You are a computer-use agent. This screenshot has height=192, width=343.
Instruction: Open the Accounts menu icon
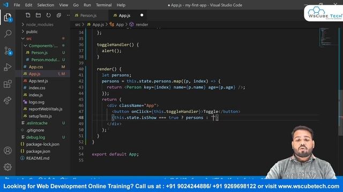coord(8,150)
